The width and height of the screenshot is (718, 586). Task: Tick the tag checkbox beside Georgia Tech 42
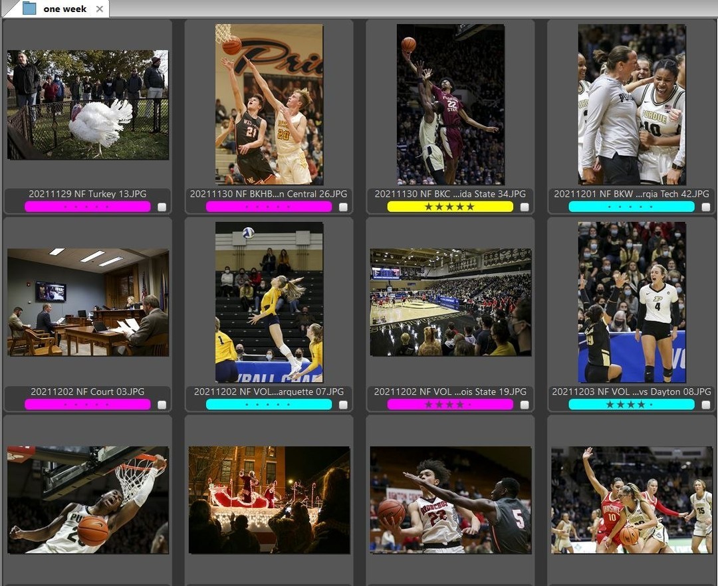click(705, 207)
